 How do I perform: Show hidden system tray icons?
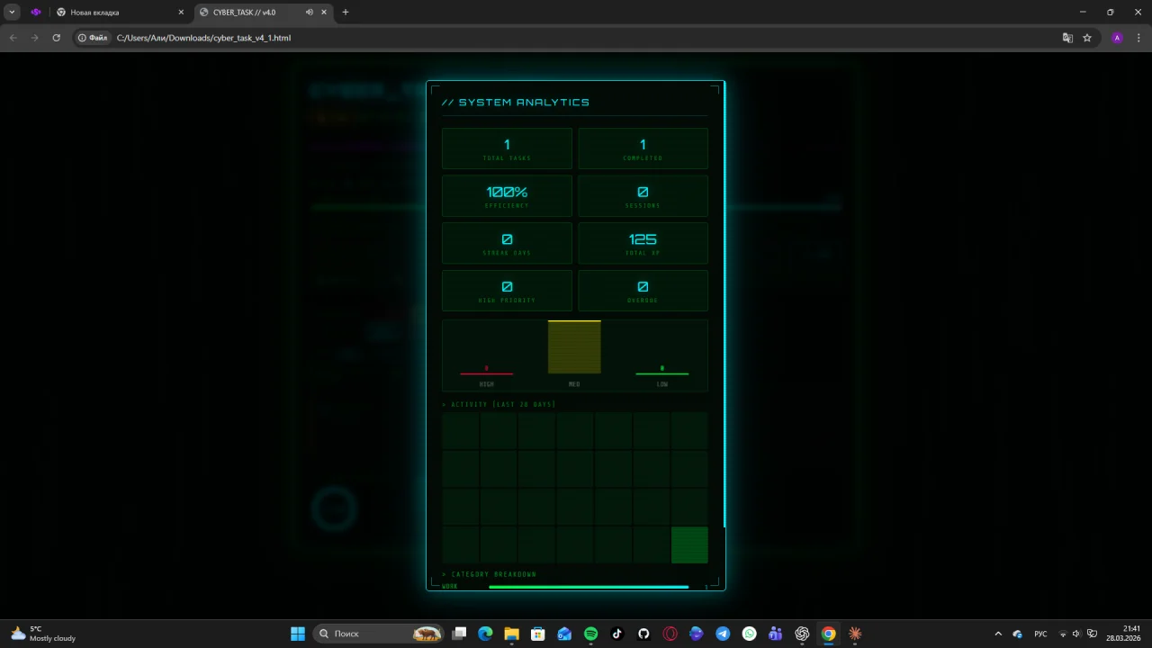click(998, 634)
